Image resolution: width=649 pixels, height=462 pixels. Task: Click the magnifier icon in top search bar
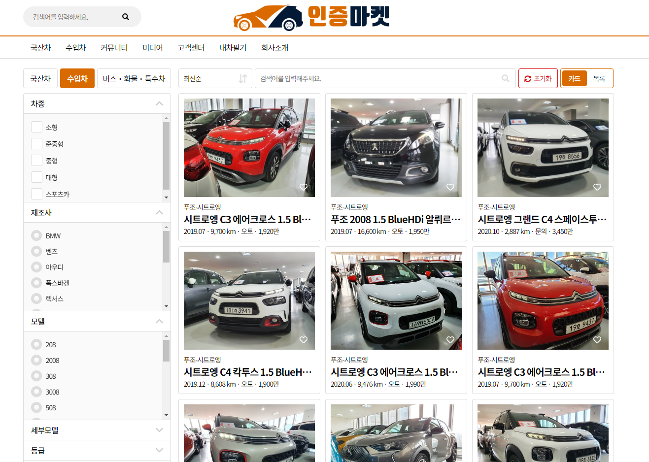126,17
